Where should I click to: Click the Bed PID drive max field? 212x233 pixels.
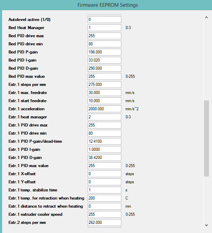pos(104,36)
